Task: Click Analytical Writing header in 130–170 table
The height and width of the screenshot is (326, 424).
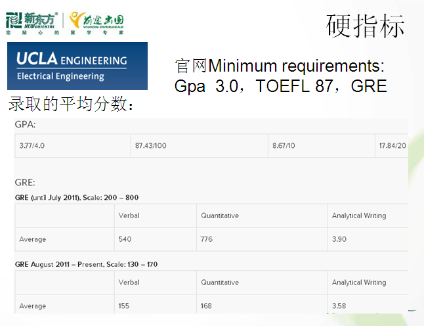Action: point(368,283)
